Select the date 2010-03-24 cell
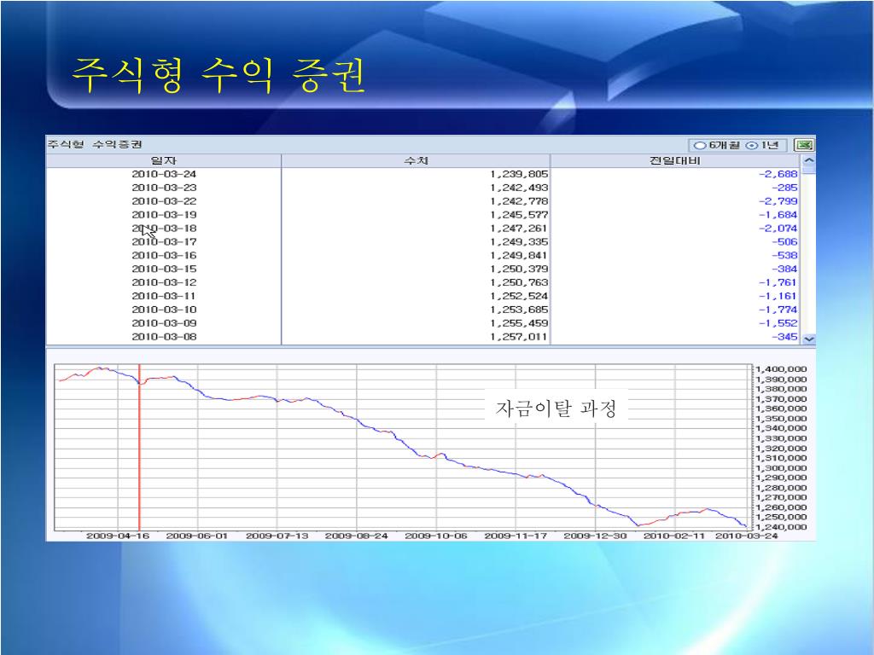 (164, 174)
